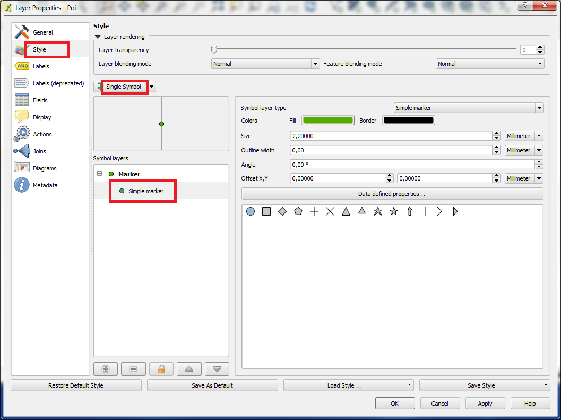
Task: Move symbol layer up
Action: pos(189,369)
